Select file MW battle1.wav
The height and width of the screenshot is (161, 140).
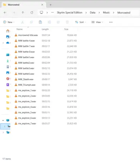coord(26,57)
